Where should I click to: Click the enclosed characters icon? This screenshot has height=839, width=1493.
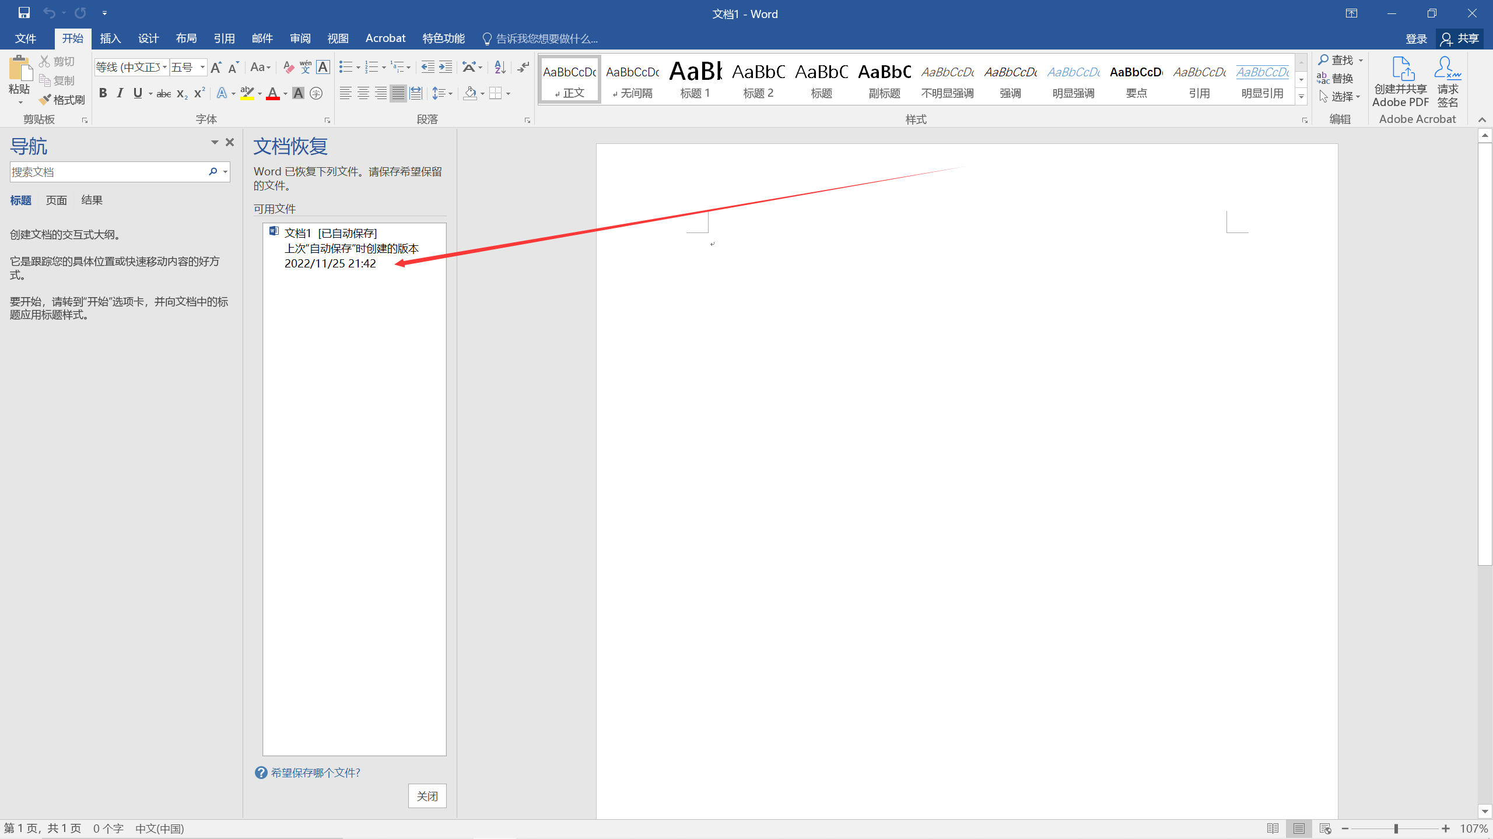[316, 93]
